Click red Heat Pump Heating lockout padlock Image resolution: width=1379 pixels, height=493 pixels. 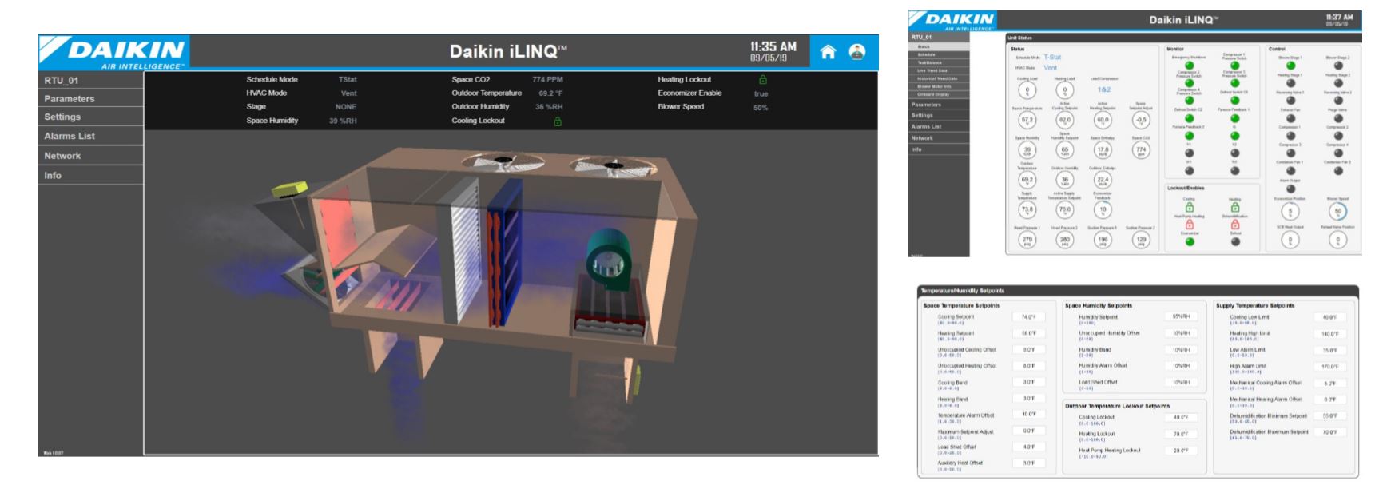pos(1189,225)
